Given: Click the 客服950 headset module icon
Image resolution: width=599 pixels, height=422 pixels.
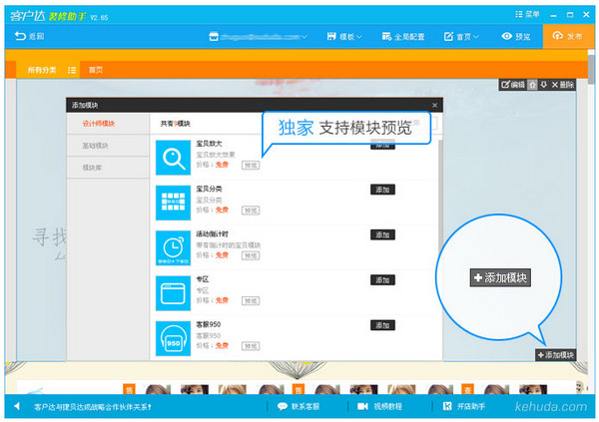Looking at the screenshot, I should 173,338.
